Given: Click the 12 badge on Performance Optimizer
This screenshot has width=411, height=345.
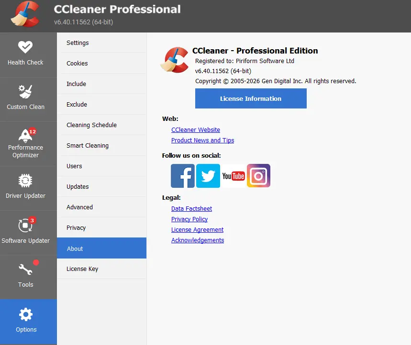Looking at the screenshot, I should [x=32, y=131].
